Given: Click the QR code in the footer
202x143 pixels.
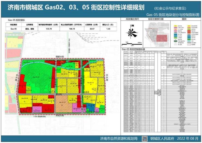Looking at the screenshot, I should click(x=145, y=139).
